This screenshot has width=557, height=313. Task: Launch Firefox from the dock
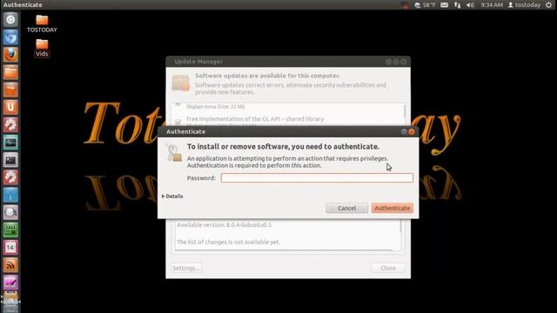[x=10, y=55]
